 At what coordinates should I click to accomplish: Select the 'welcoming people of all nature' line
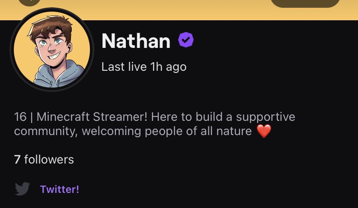(166, 131)
